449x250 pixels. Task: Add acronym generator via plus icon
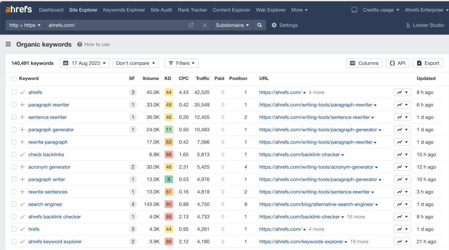point(22,167)
